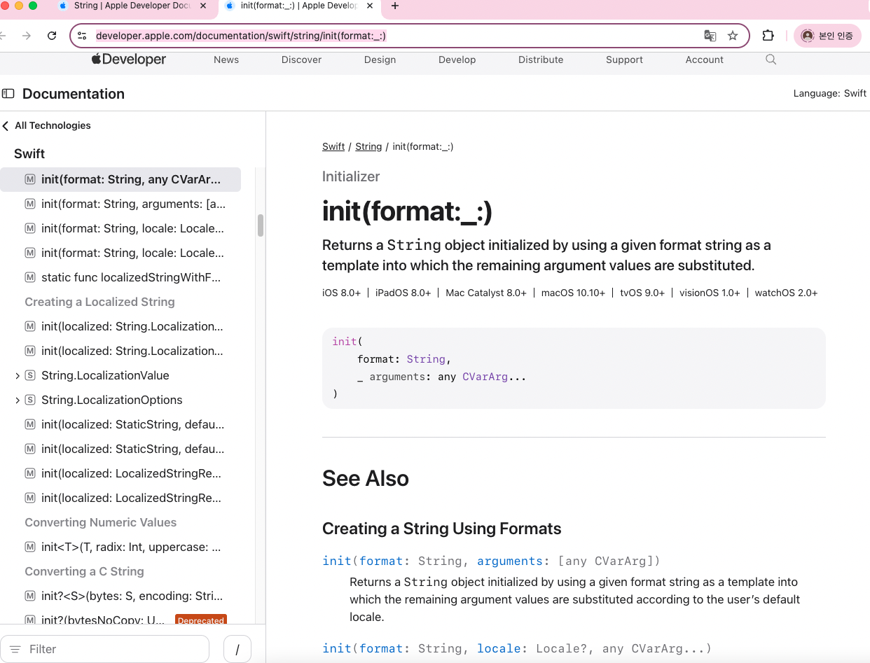This screenshot has height=663, width=870.
Task: Toggle the Documentation sidebar icon
Action: tap(8, 94)
